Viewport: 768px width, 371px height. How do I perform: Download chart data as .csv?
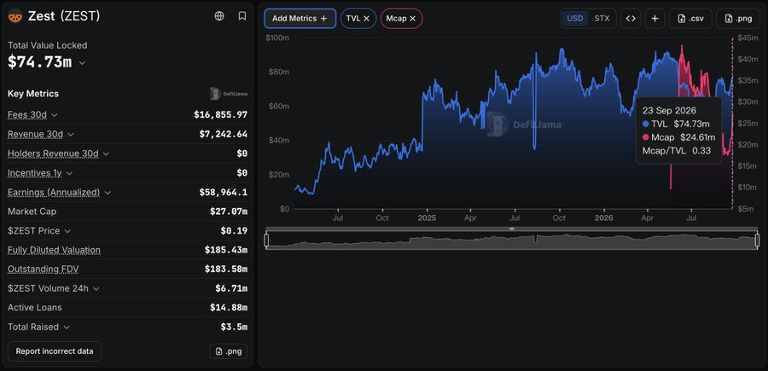click(690, 19)
